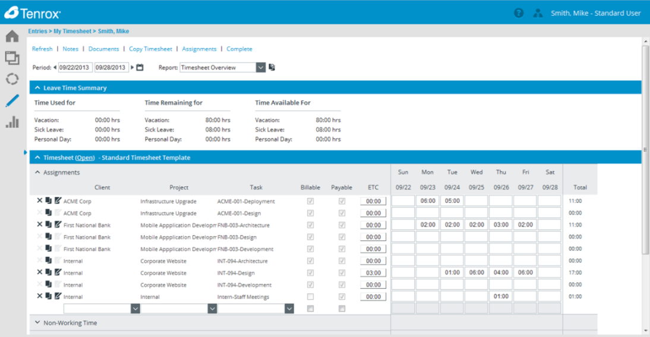Go to previous period arrow
The image size is (650, 337).
(x=55, y=67)
